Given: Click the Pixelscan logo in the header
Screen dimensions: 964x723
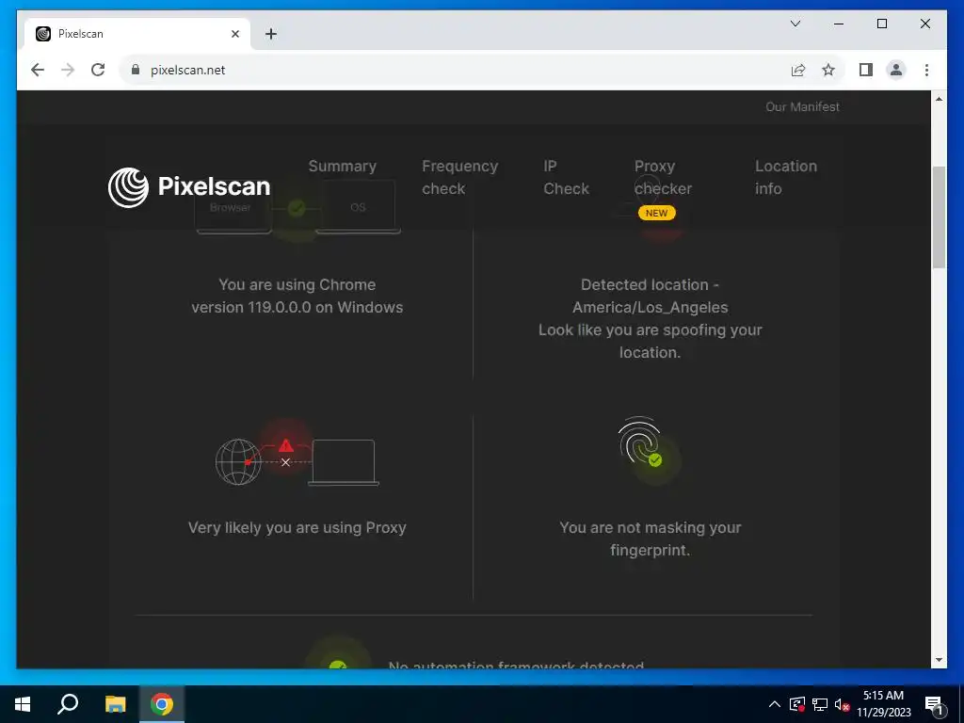Looking at the screenshot, I should 189,187.
